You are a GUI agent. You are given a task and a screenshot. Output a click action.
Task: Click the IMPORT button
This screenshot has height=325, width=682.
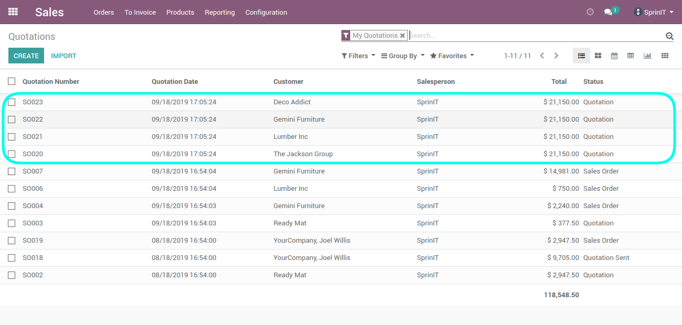coord(64,56)
